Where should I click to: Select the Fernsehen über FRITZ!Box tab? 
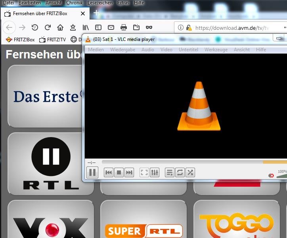(45, 14)
